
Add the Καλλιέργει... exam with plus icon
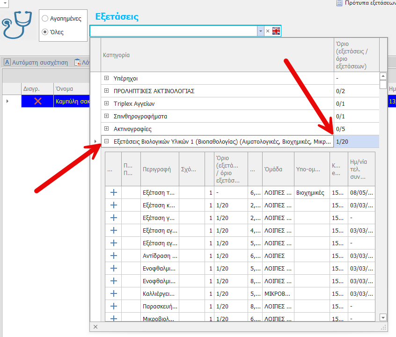click(x=114, y=293)
